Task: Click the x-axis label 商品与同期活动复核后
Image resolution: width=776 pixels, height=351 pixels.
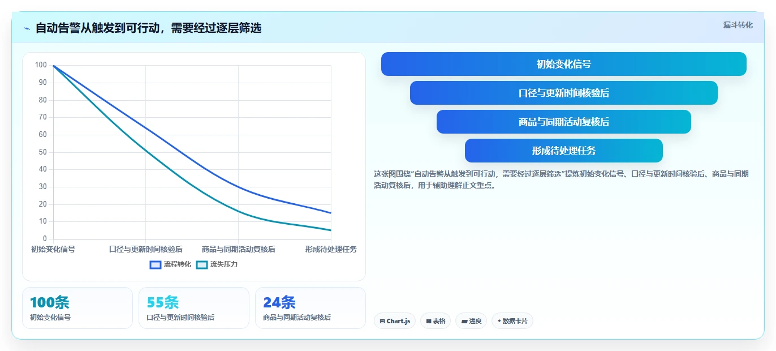Action: pyautogui.click(x=239, y=249)
